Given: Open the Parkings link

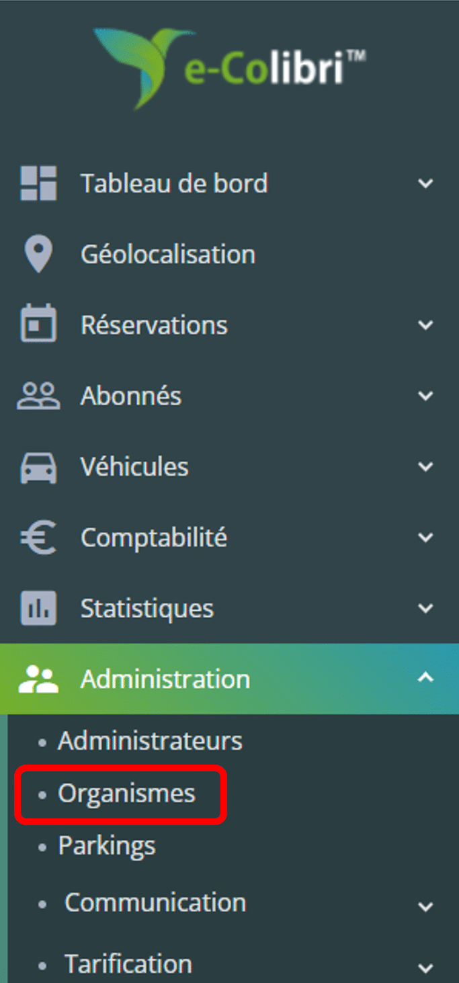Looking at the screenshot, I should tap(106, 846).
